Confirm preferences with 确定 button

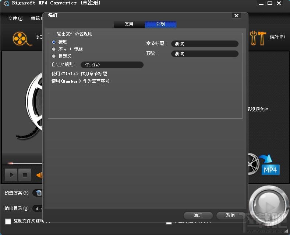[x=198, y=215]
